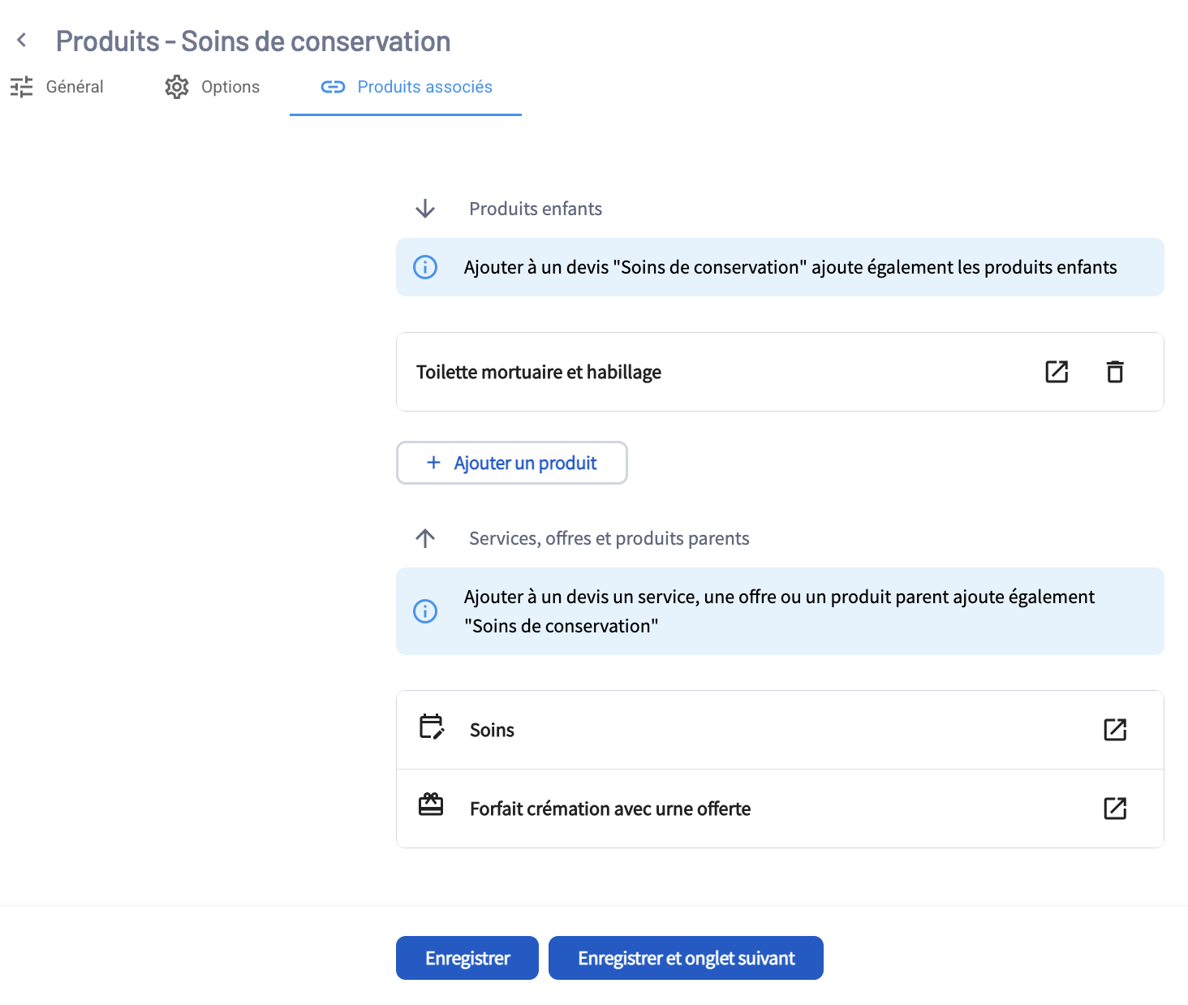1188x1005 pixels.
Task: Open the Soins service via its external-link icon
Action: 1115,730
